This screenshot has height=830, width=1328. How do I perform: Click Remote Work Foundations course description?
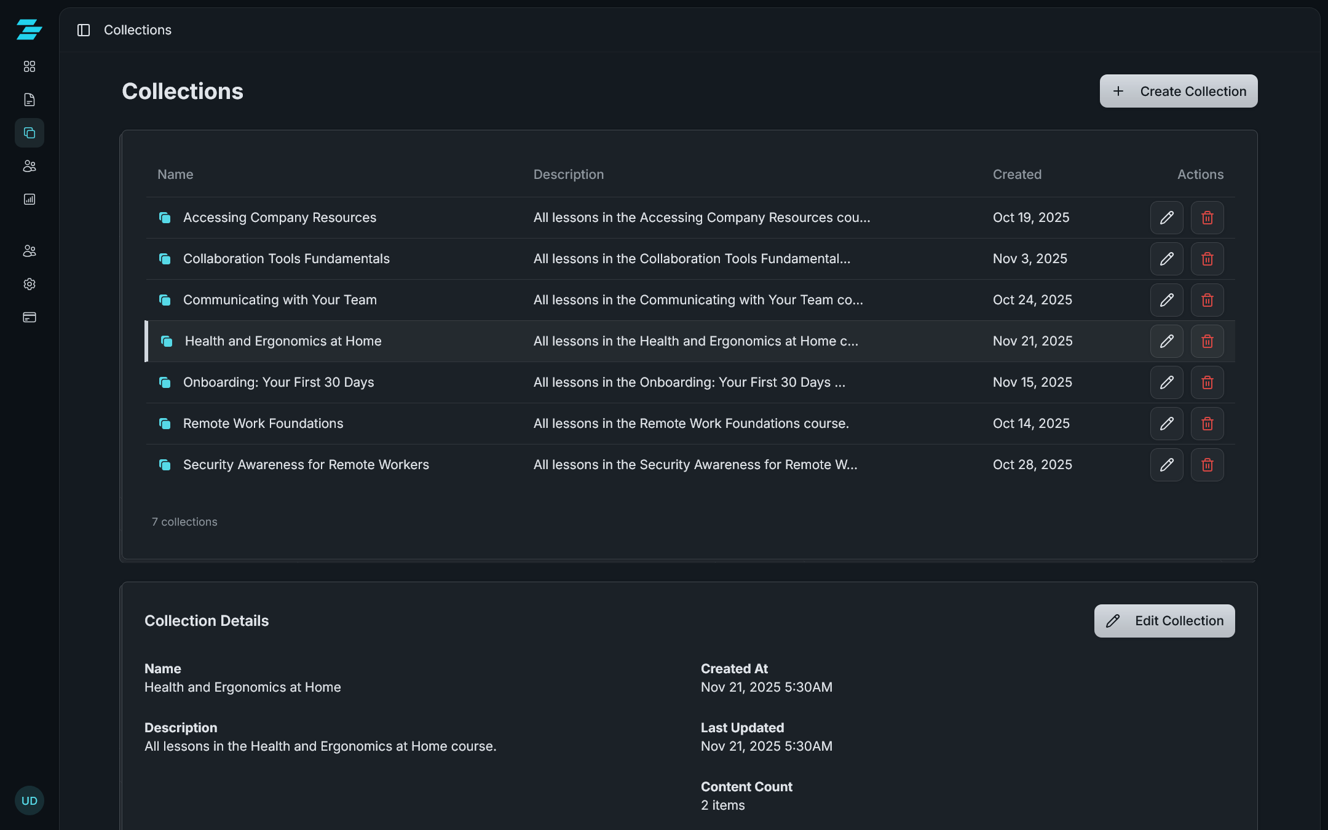click(691, 424)
